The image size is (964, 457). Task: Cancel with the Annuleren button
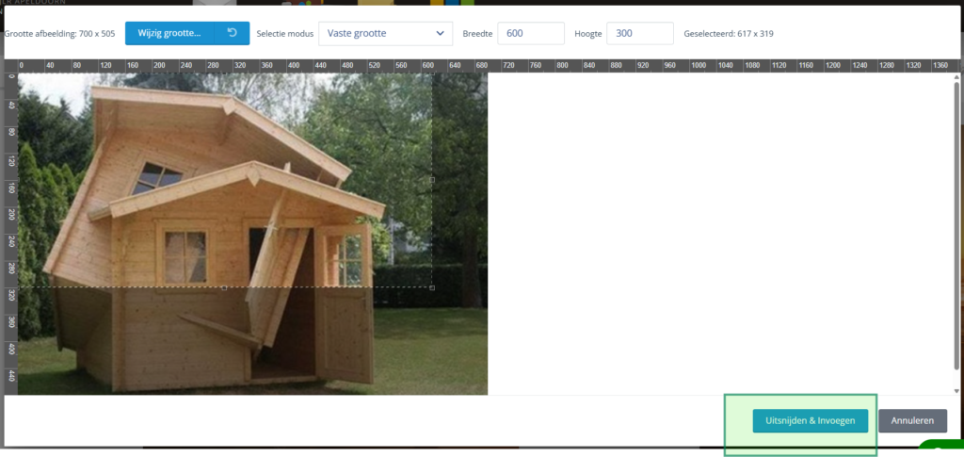point(912,420)
